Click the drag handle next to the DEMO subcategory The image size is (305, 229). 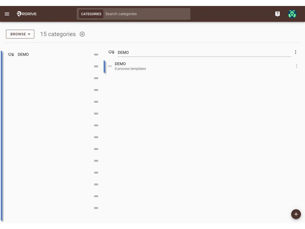click(x=110, y=66)
